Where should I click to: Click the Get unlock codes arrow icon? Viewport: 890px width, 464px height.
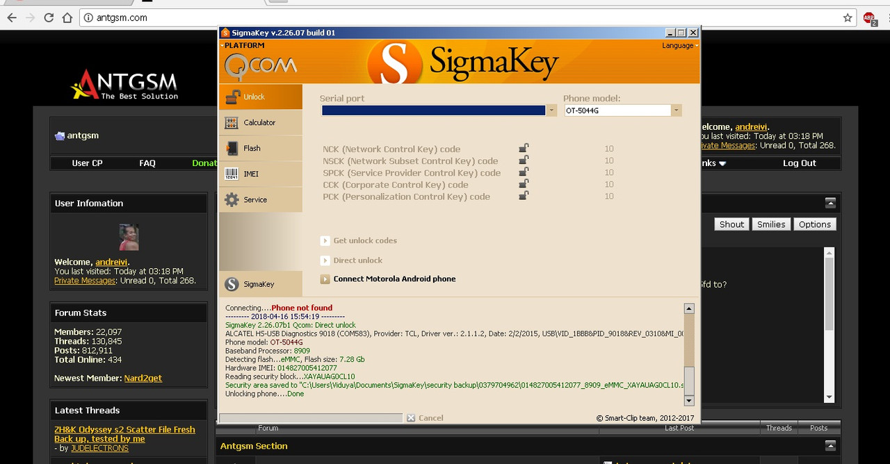click(325, 240)
